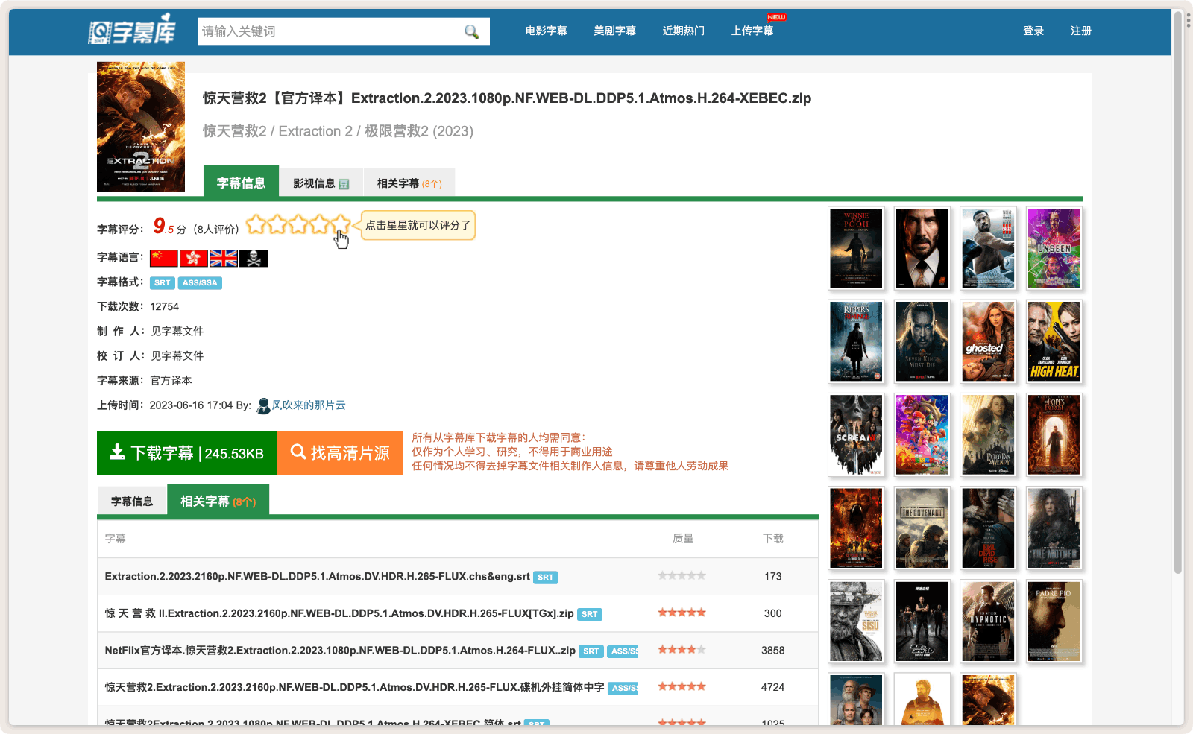Click the first rating star

coord(256,224)
